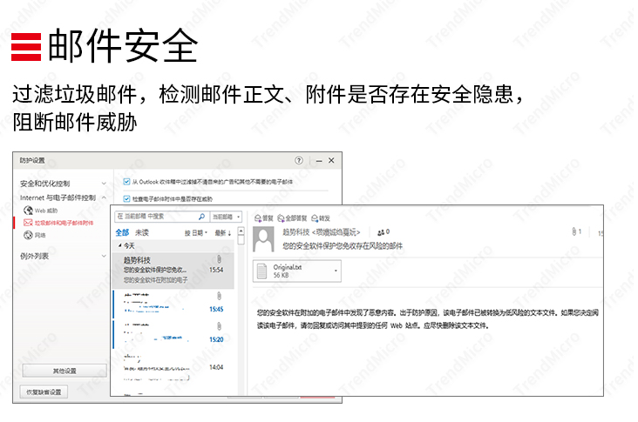The image size is (638, 422).
Task: Click the red envelope spam mail icon
Action: point(28,223)
